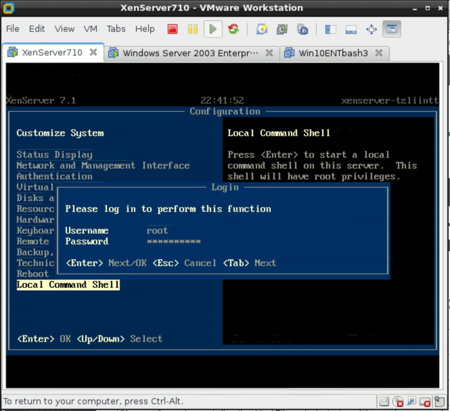This screenshot has width=450, height=411.
Task: Toggle the sidebar library panel icon
Action: click(x=330, y=29)
